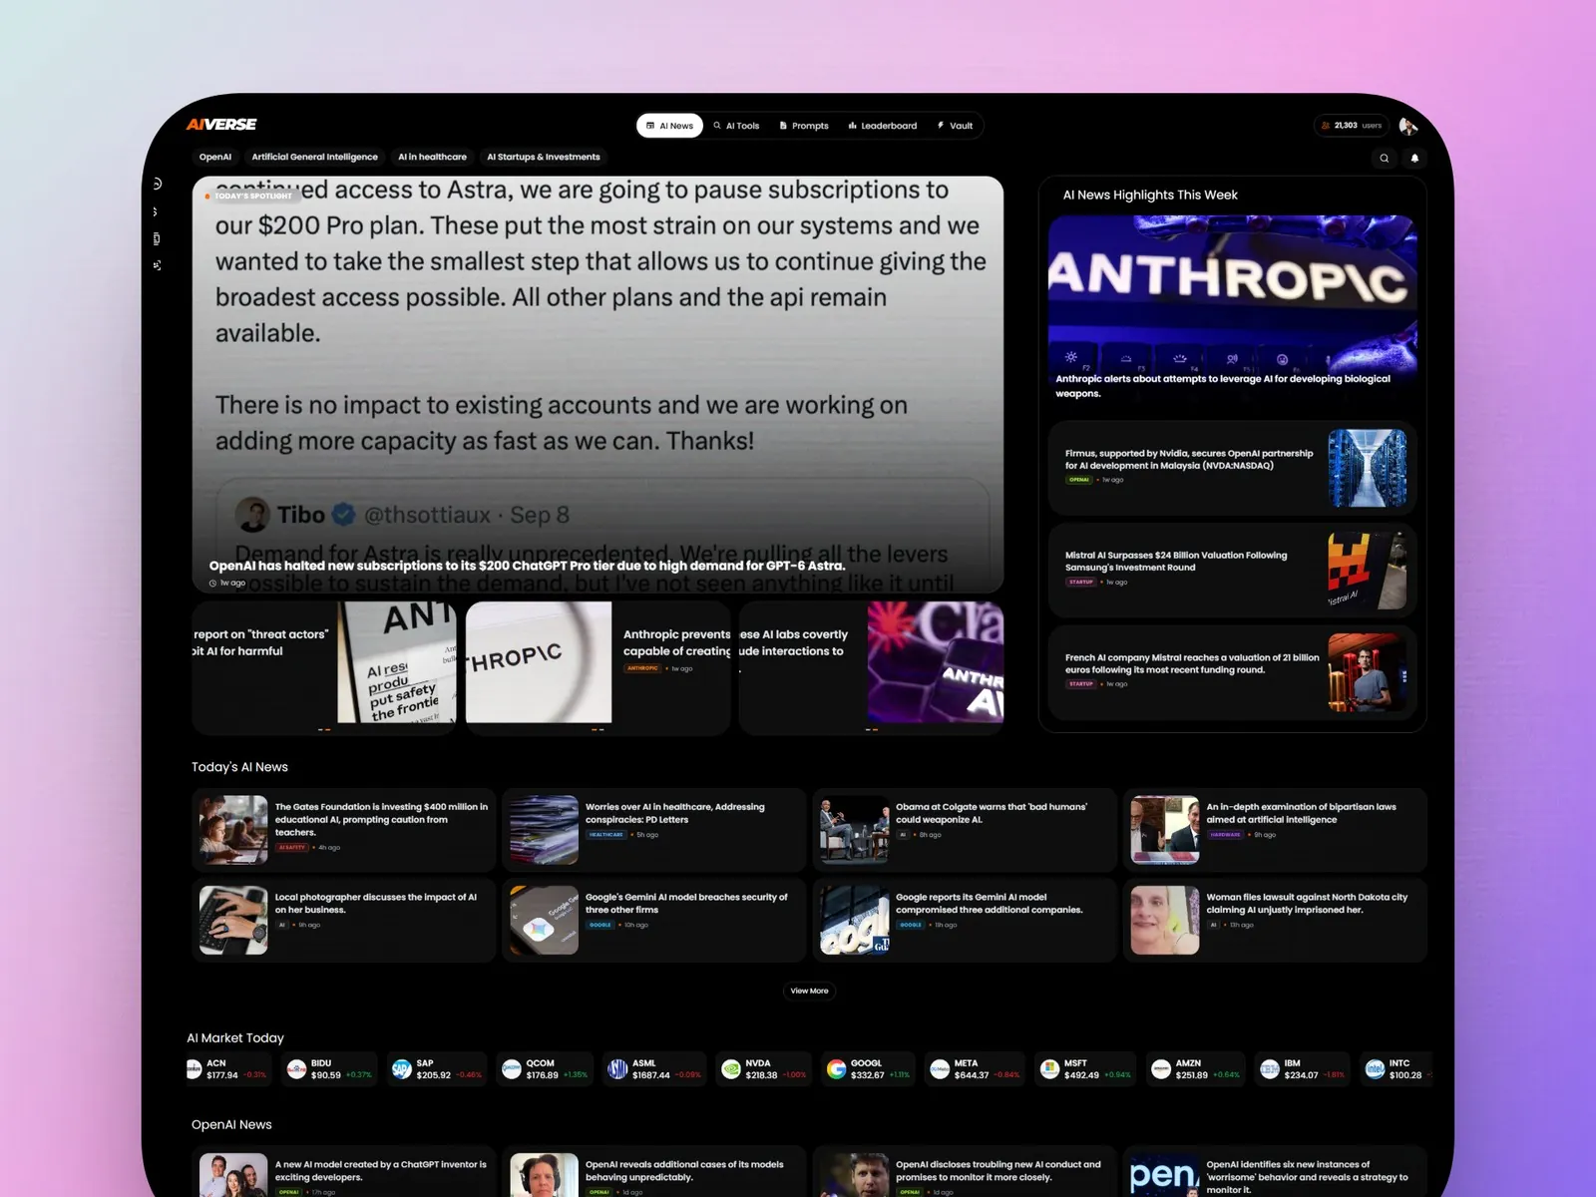Click the View More button

point(809,991)
